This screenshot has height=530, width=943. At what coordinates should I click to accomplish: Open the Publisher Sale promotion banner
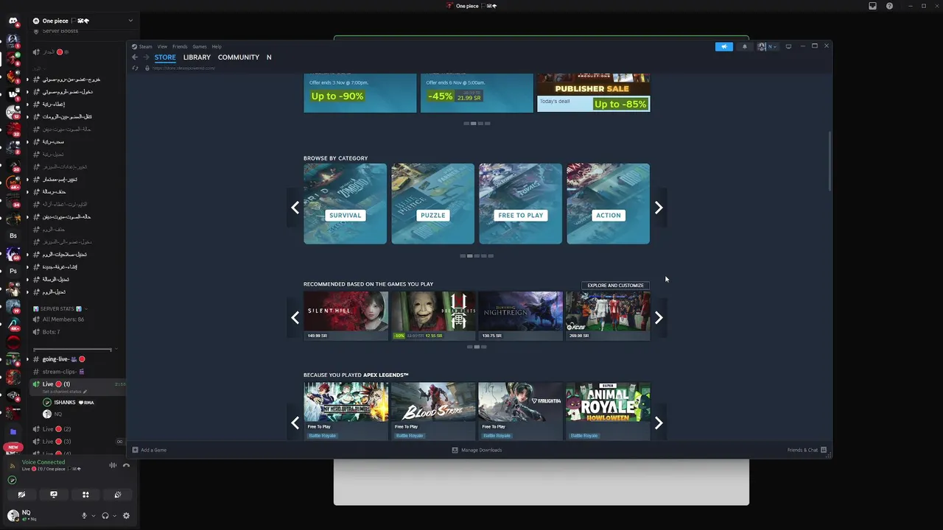point(593,93)
